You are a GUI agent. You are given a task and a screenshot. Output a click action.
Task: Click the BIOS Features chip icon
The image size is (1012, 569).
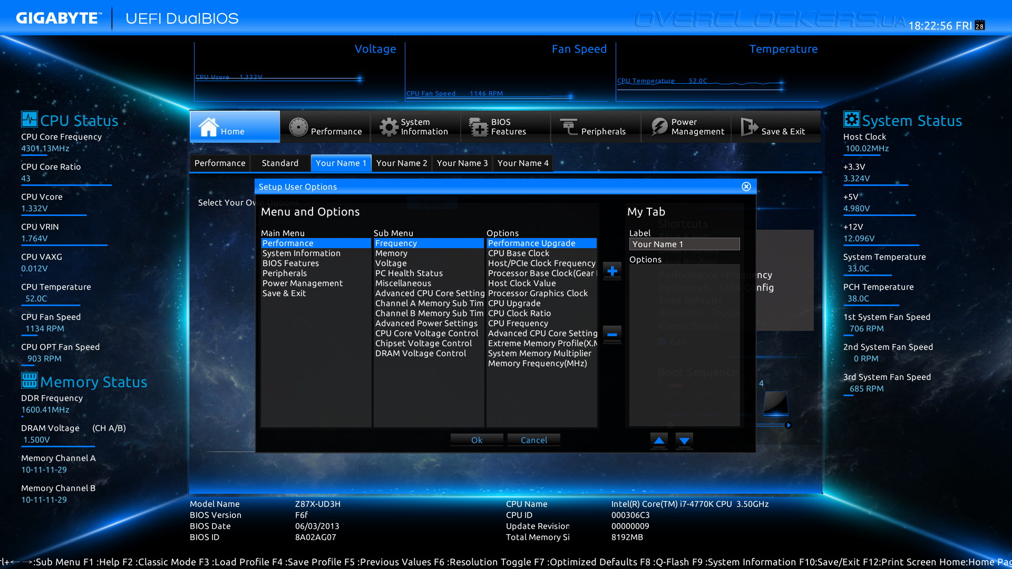coord(479,127)
